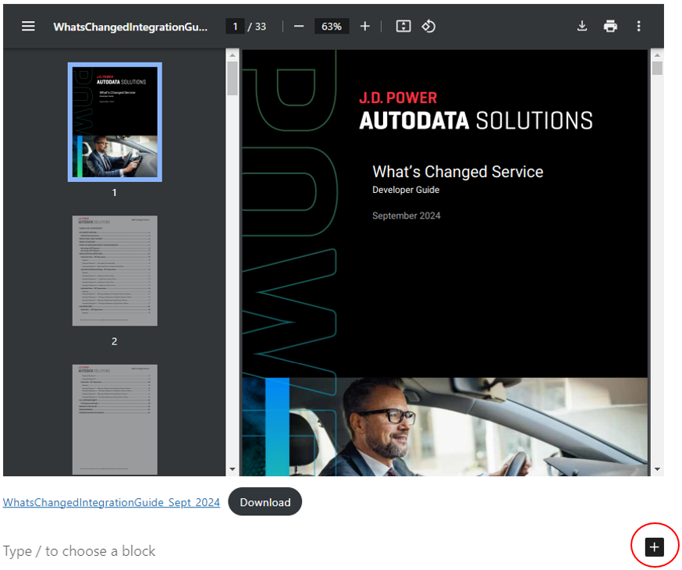Click the zoom in plus icon
Screen dimensions: 682x570
(x=364, y=26)
